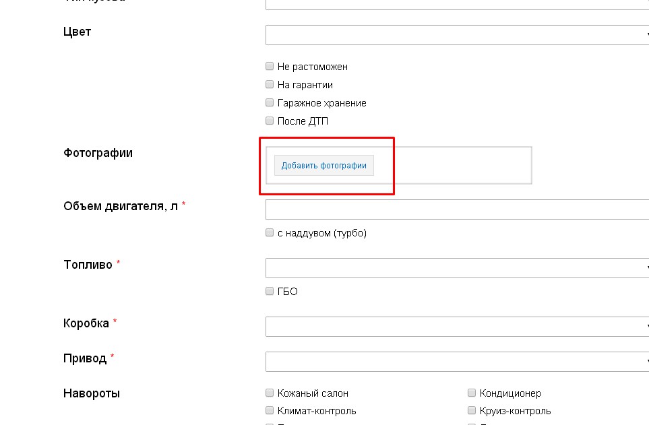Expand the Привод dropdown list
Image resolution: width=649 pixels, height=425 pixels.
tap(457, 362)
